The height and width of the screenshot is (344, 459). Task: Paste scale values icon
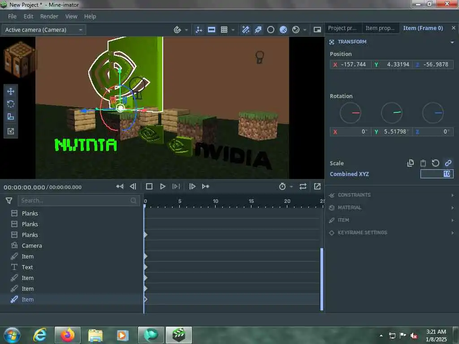point(423,163)
